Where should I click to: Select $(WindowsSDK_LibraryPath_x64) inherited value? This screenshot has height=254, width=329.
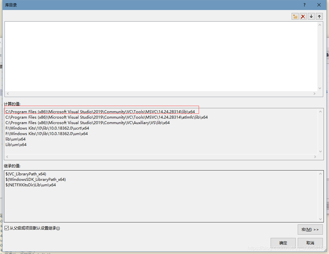coord(36,179)
